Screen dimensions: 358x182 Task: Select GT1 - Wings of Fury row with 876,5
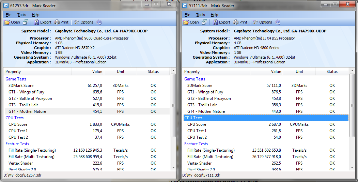[x=266, y=92]
